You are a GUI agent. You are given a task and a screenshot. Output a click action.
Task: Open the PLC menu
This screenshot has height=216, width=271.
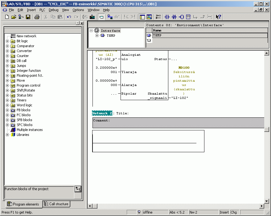pyautogui.click(x=42, y=10)
